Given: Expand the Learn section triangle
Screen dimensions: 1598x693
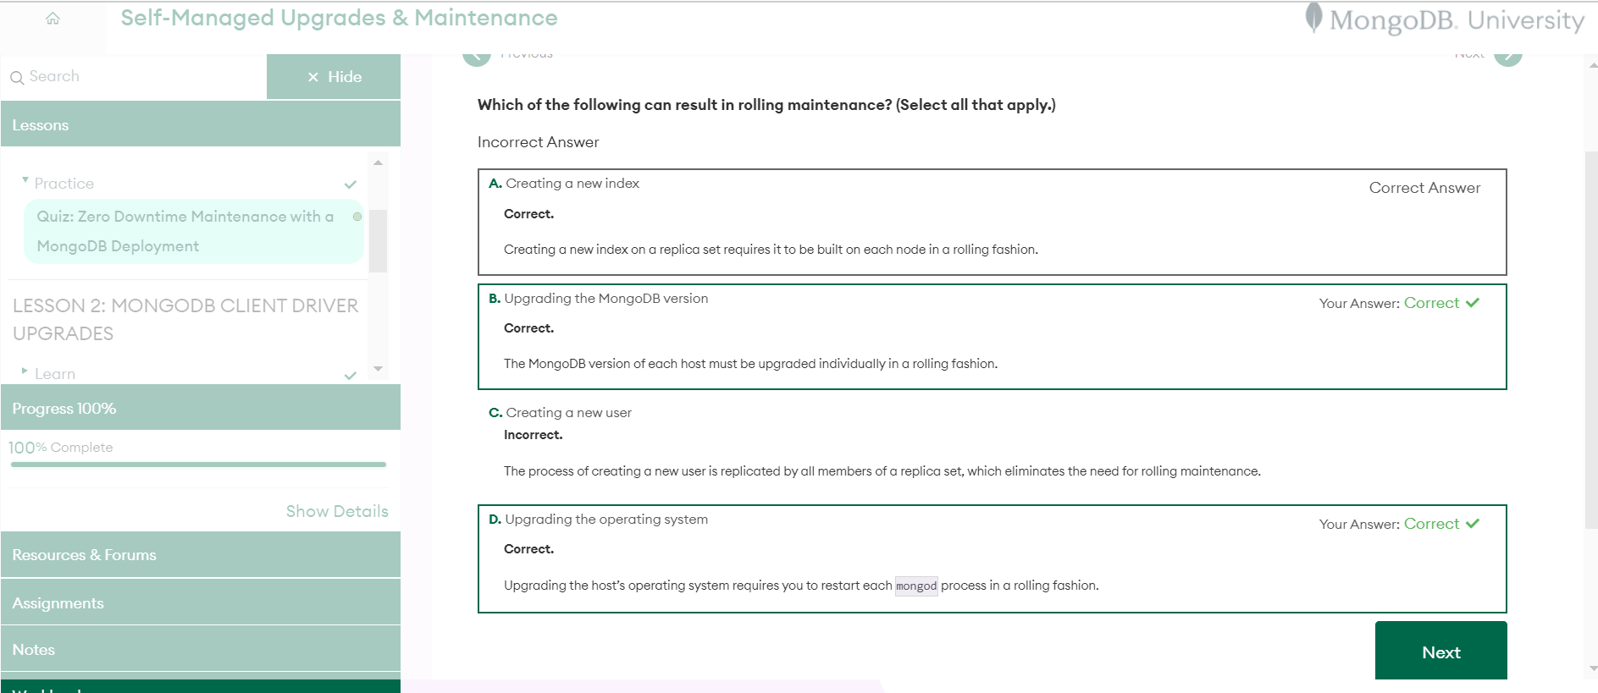Looking at the screenshot, I should [x=25, y=371].
